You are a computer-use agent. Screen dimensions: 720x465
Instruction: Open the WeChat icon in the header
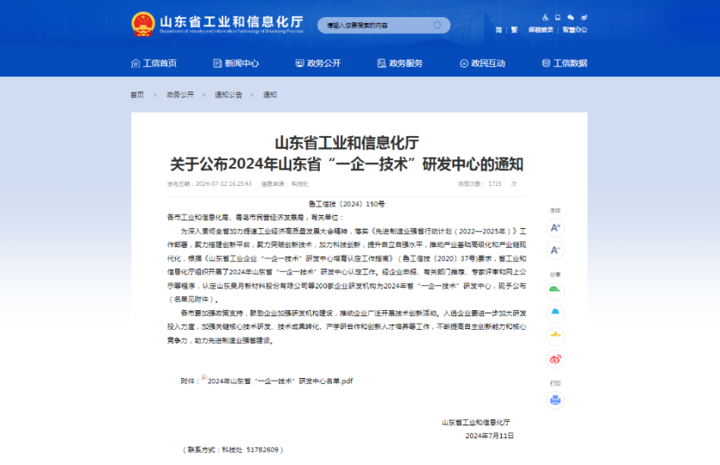pos(571,17)
